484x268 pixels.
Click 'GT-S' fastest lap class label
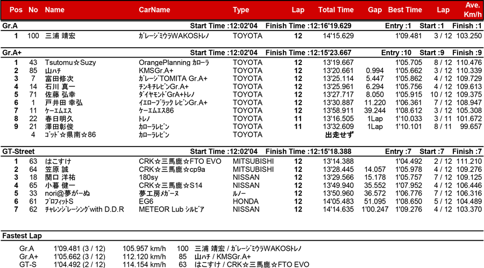click(28, 265)
